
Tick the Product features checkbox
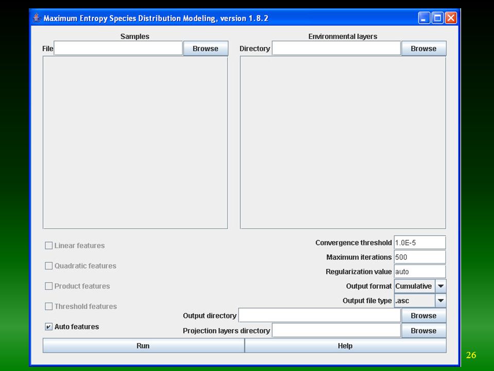(x=48, y=286)
